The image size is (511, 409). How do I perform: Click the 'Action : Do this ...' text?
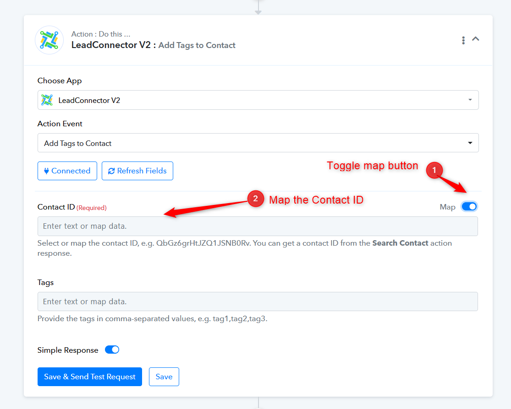[x=101, y=34]
